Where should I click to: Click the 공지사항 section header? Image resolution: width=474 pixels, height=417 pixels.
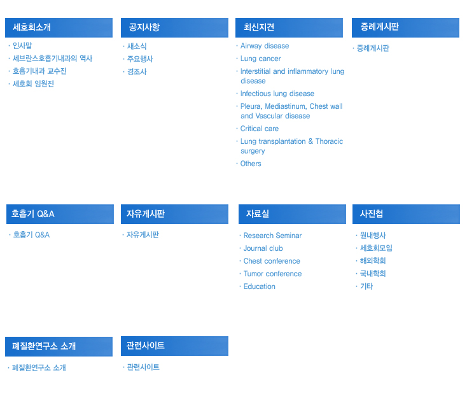point(174,27)
